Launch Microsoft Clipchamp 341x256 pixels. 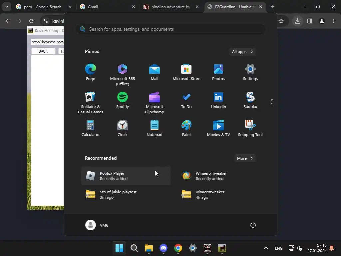click(155, 103)
